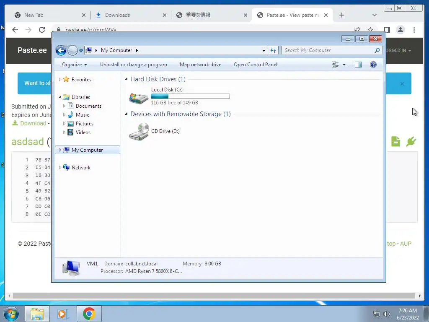Expand the Favorites tree node
The width and height of the screenshot is (429, 322).
[x=60, y=79]
